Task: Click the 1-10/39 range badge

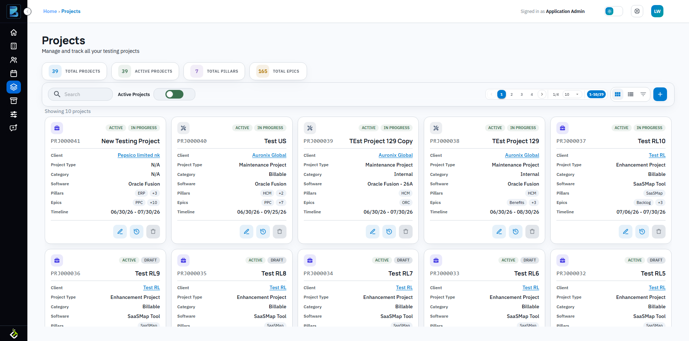Action: pyautogui.click(x=596, y=94)
